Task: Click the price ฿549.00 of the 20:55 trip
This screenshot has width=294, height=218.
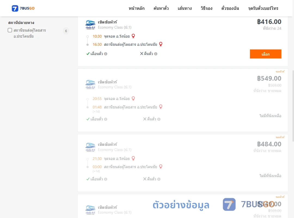Action: tap(269, 78)
